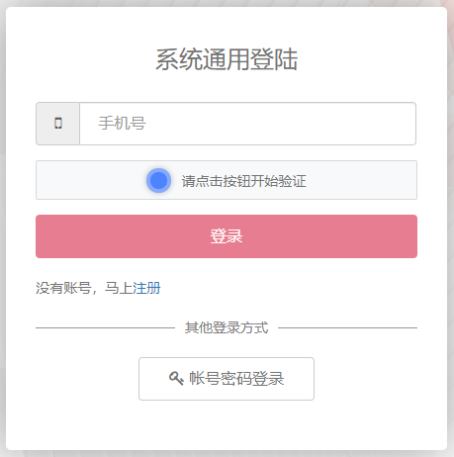Viewport: 454px width, 457px height.
Task: Click the 系统通用登陆 heading
Action: point(227,59)
